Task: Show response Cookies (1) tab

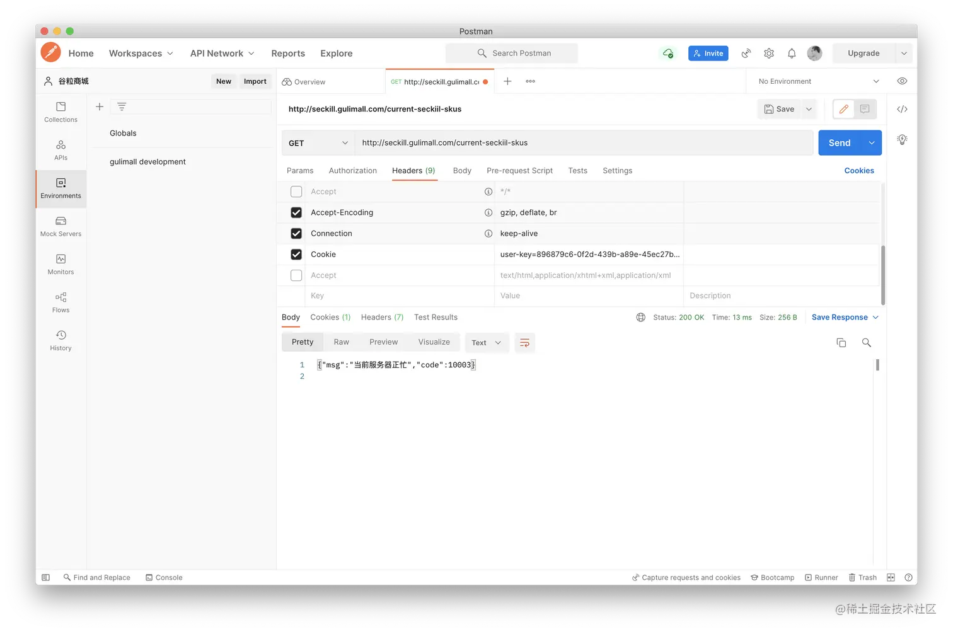Action: pyautogui.click(x=330, y=318)
